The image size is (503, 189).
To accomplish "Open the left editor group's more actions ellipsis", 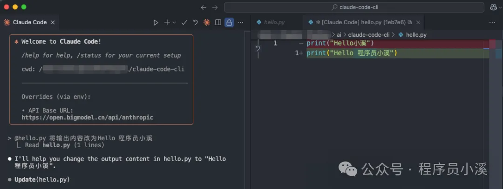I will click(240, 22).
